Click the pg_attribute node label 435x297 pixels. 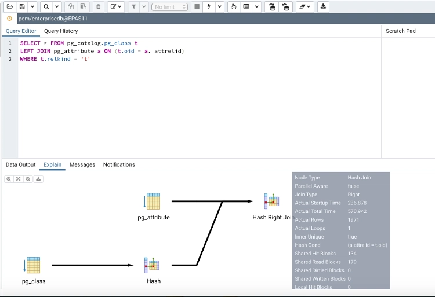coord(154,217)
